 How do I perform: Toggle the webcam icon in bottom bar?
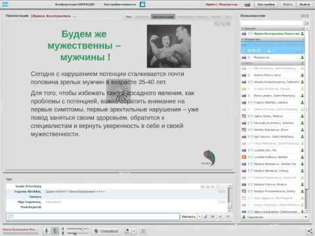click(x=55, y=231)
